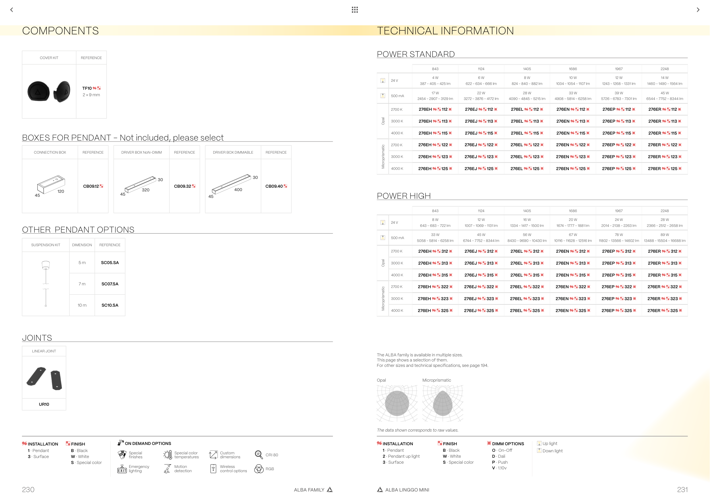
Task: Click the Motion detection icon
Action: 167,469
